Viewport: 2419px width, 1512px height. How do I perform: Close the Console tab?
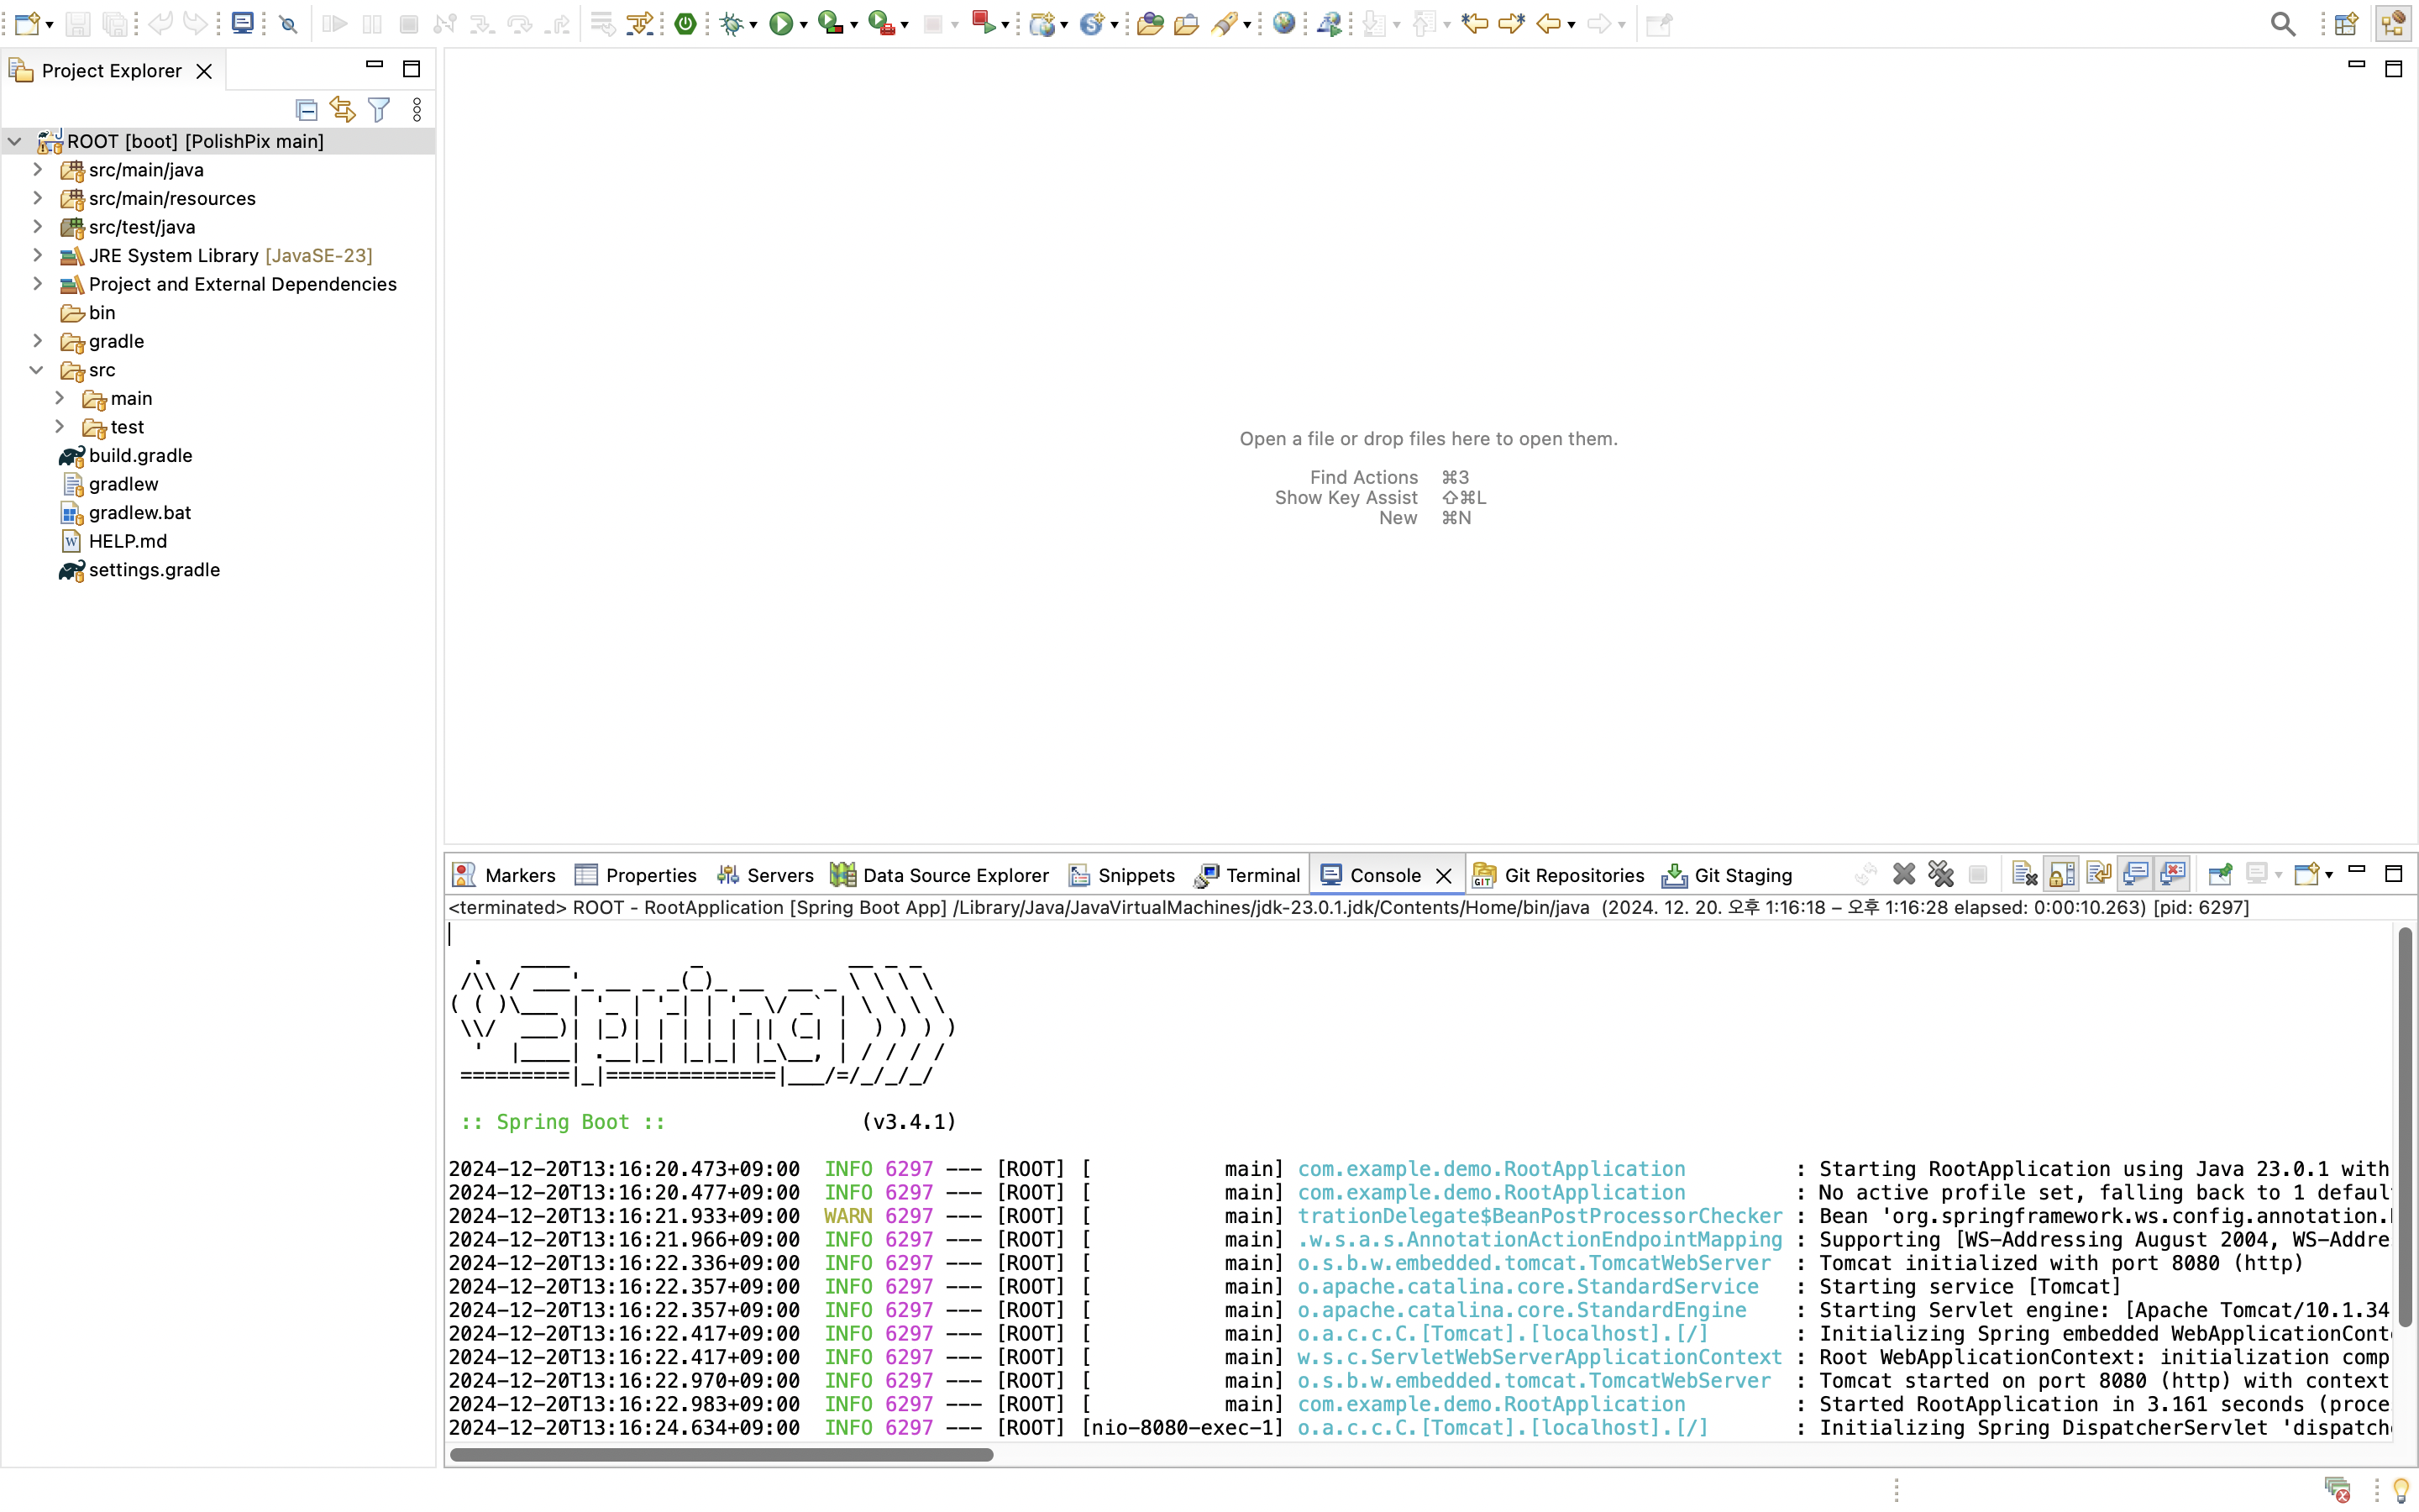pyautogui.click(x=1443, y=876)
